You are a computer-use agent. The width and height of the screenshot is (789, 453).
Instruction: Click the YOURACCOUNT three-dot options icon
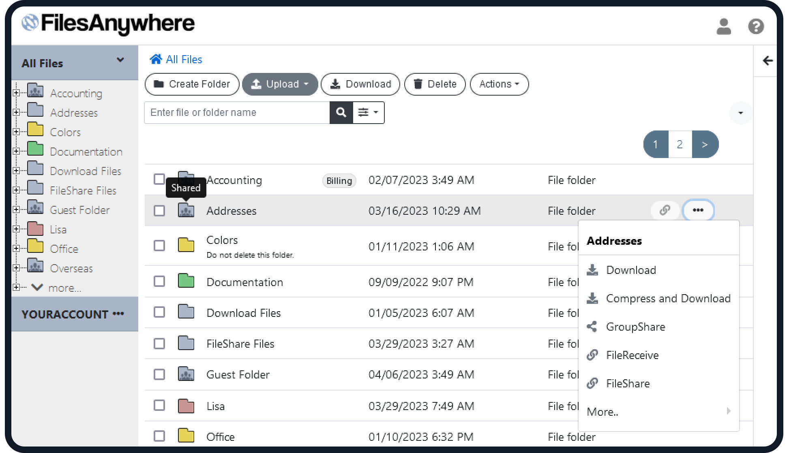[x=118, y=314]
